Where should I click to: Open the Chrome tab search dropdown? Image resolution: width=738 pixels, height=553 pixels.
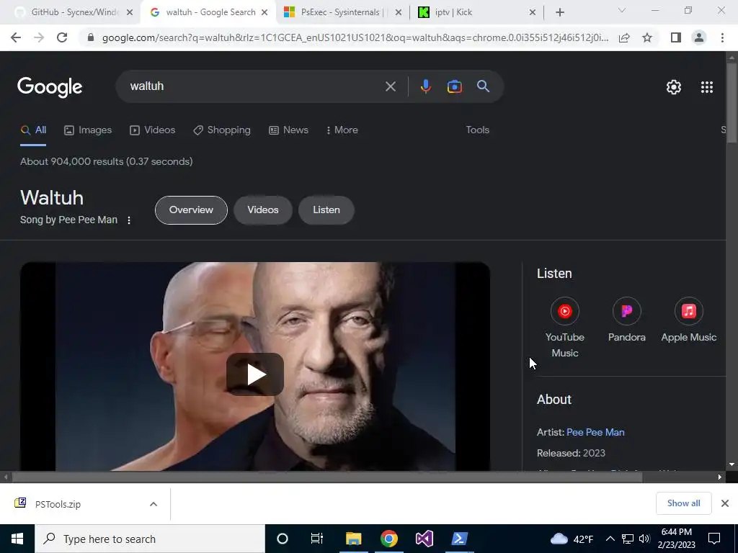coord(622,10)
